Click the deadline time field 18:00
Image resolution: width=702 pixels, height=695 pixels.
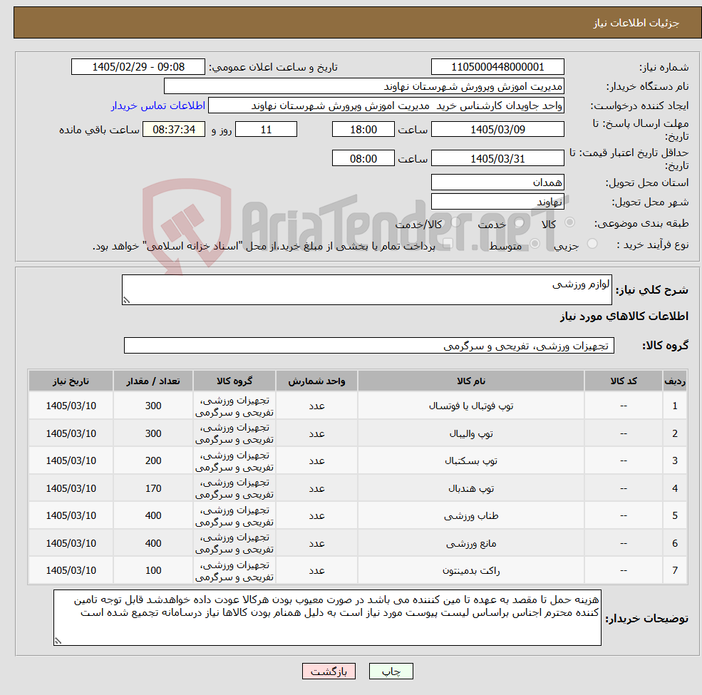[x=363, y=130]
